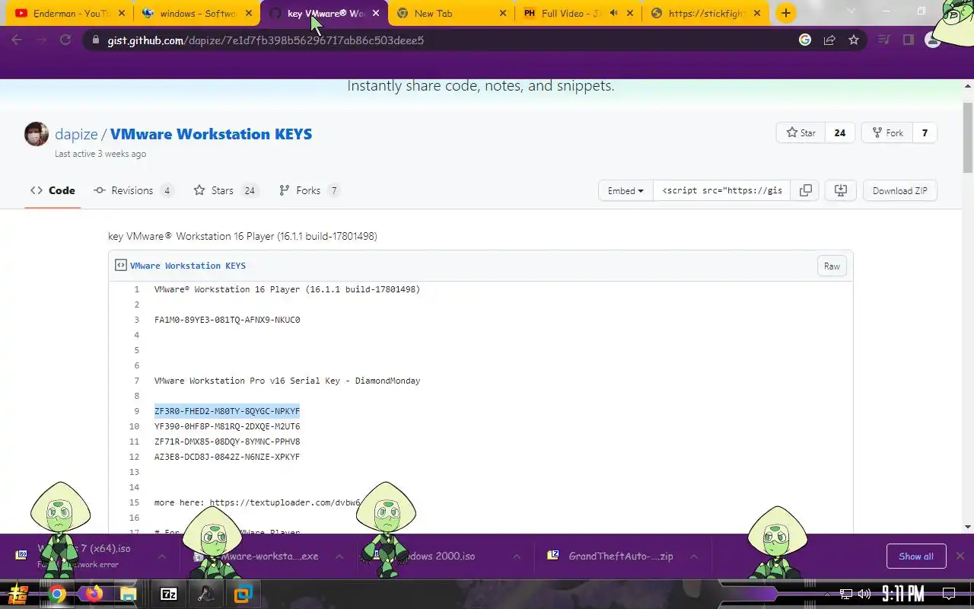Close the Enderman - YouTube tab

tap(121, 13)
